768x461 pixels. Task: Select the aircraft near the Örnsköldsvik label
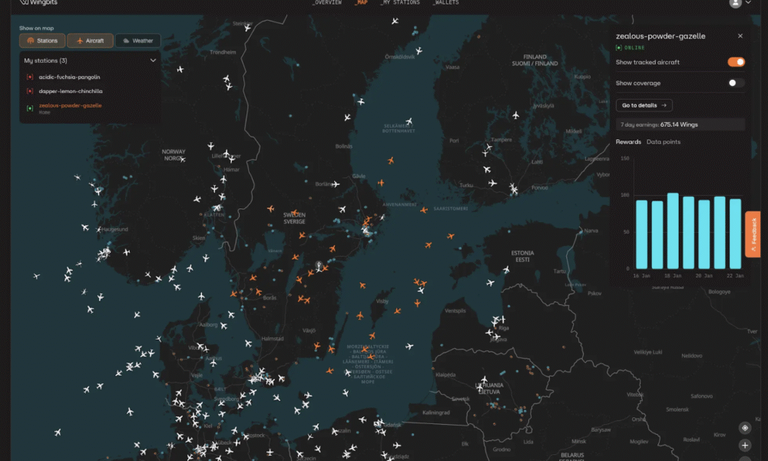[419, 51]
